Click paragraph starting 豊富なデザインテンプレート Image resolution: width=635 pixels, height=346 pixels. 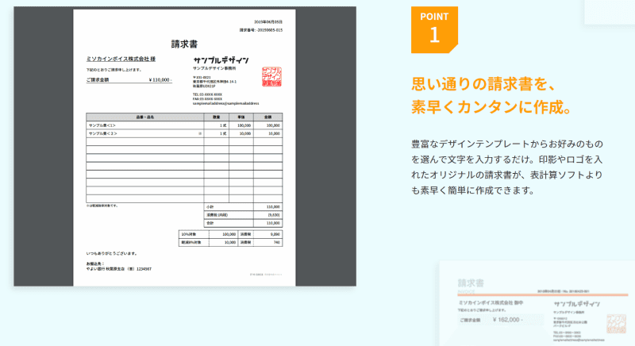(x=507, y=167)
